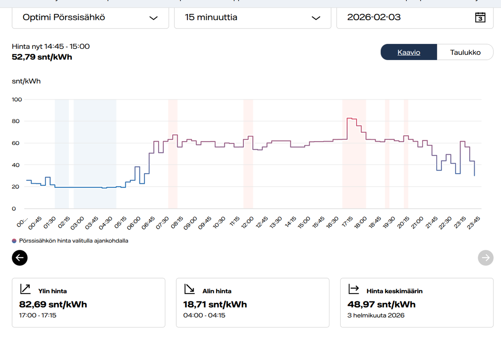Click the chevron arrow in product dropdown
Screen dimensions: 501x345
(x=154, y=18)
